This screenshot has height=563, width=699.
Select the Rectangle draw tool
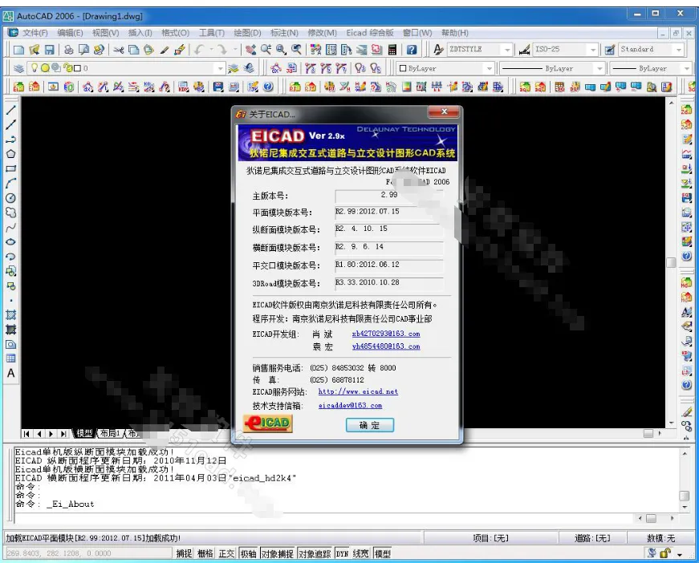pyautogui.click(x=10, y=168)
